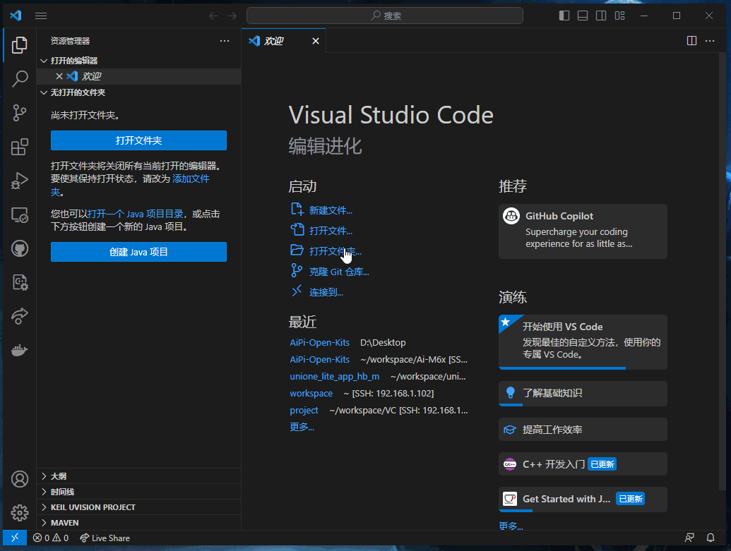
Task: Open the Search view in activity bar
Action: [20, 79]
